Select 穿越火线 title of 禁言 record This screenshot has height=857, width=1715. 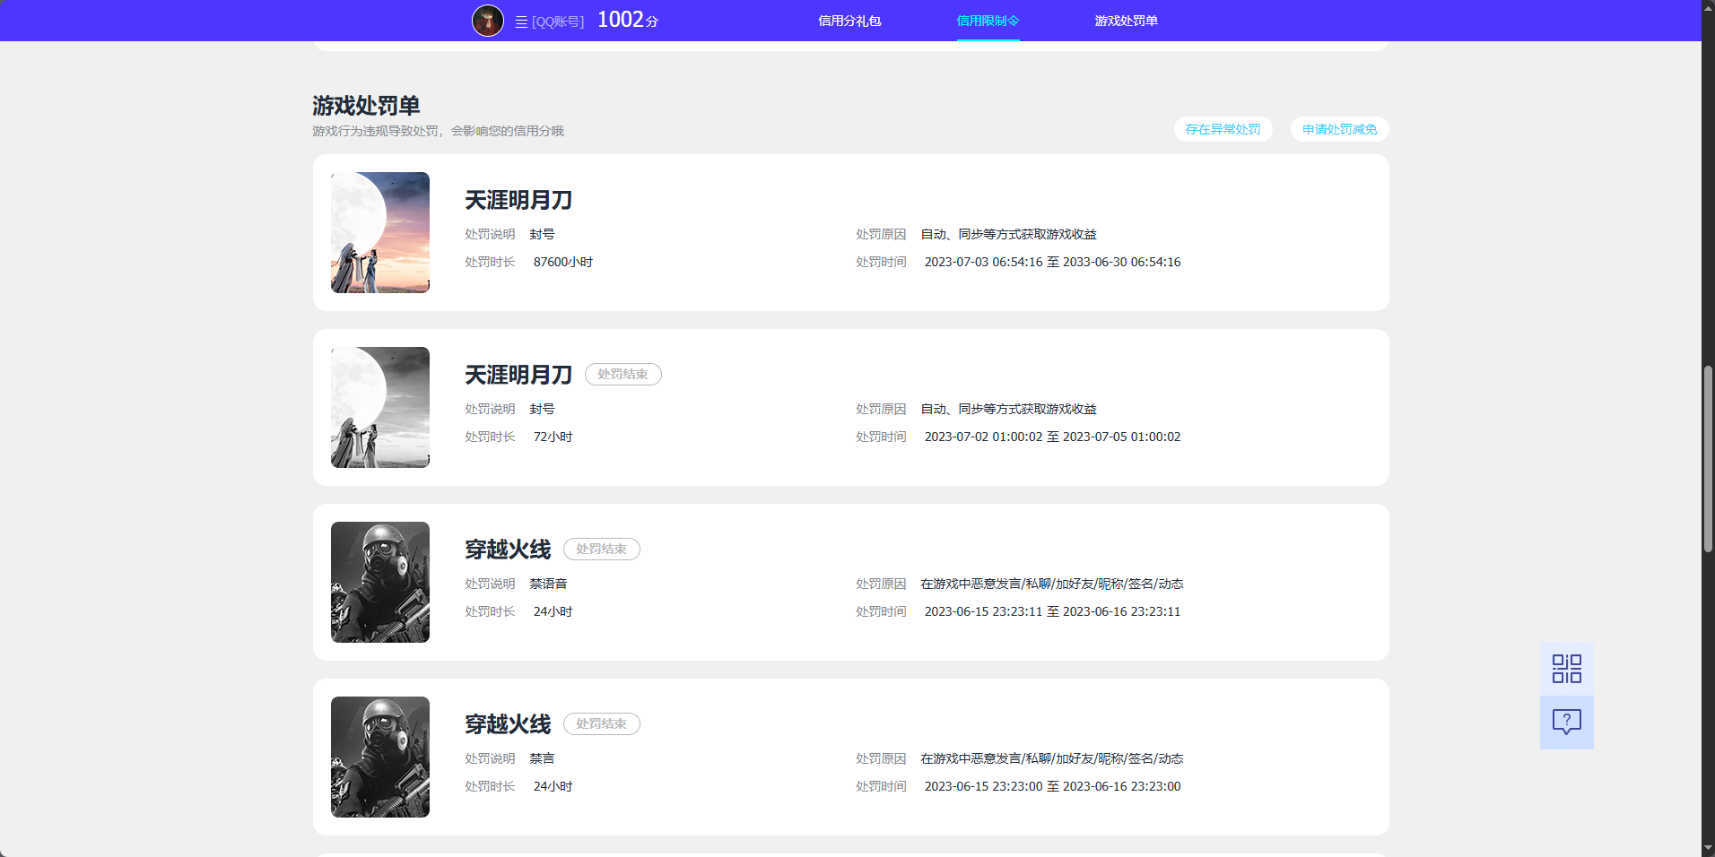(x=508, y=724)
